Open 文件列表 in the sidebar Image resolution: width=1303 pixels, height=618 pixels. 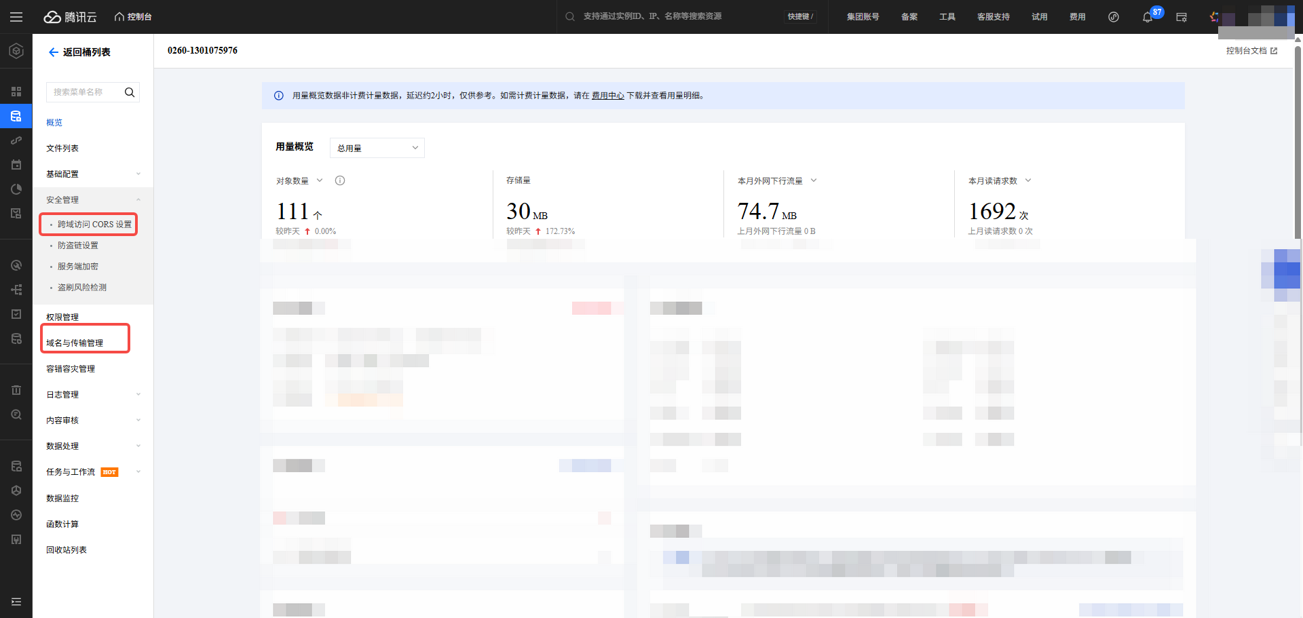pos(62,149)
